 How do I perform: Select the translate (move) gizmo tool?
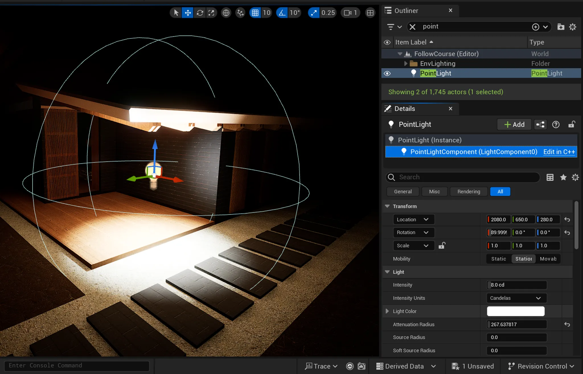tap(188, 13)
